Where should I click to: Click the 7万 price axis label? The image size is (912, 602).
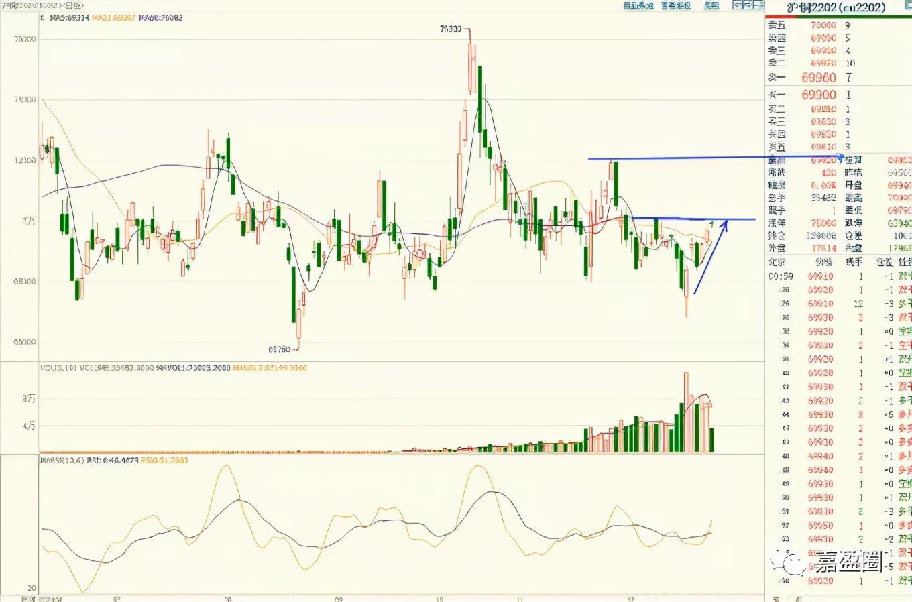click(x=28, y=221)
